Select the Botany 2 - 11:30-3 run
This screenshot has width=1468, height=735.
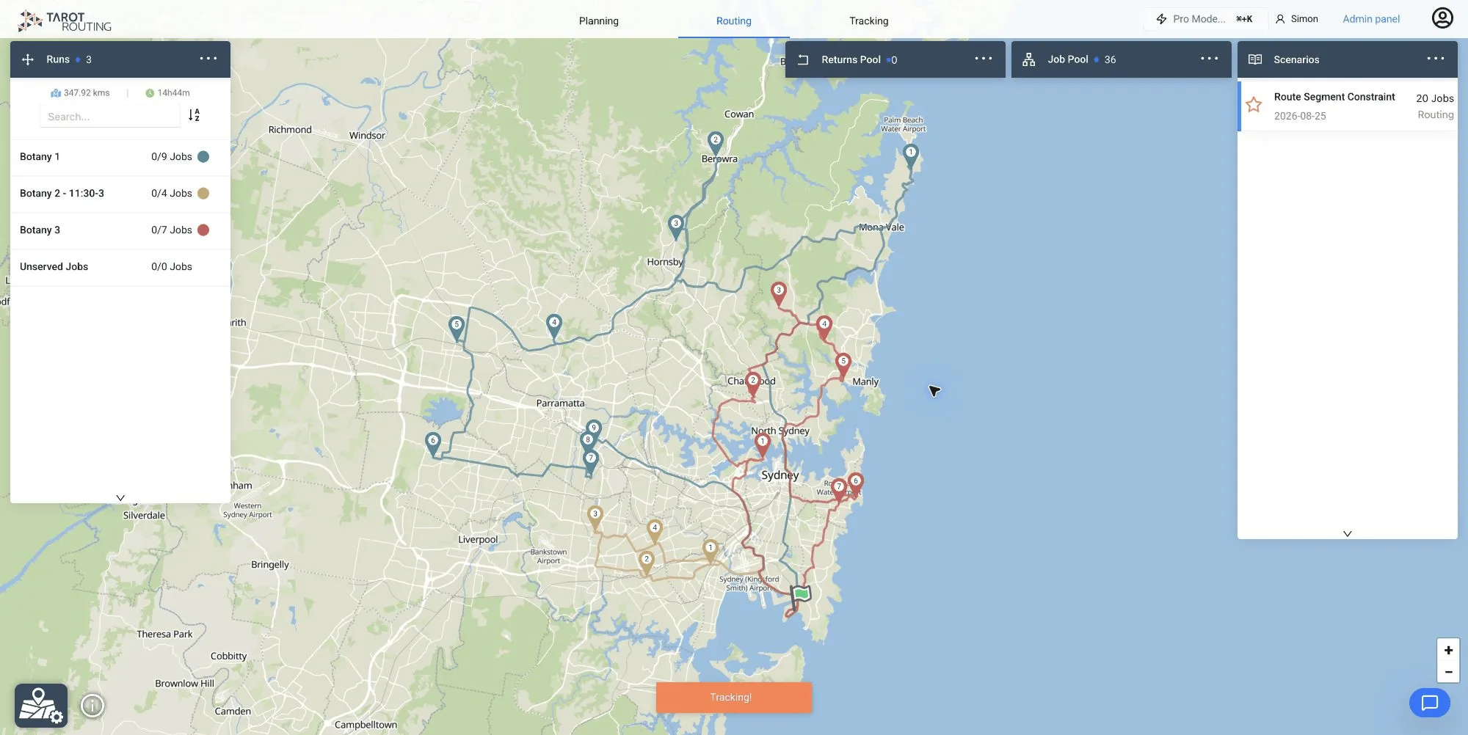coord(120,194)
